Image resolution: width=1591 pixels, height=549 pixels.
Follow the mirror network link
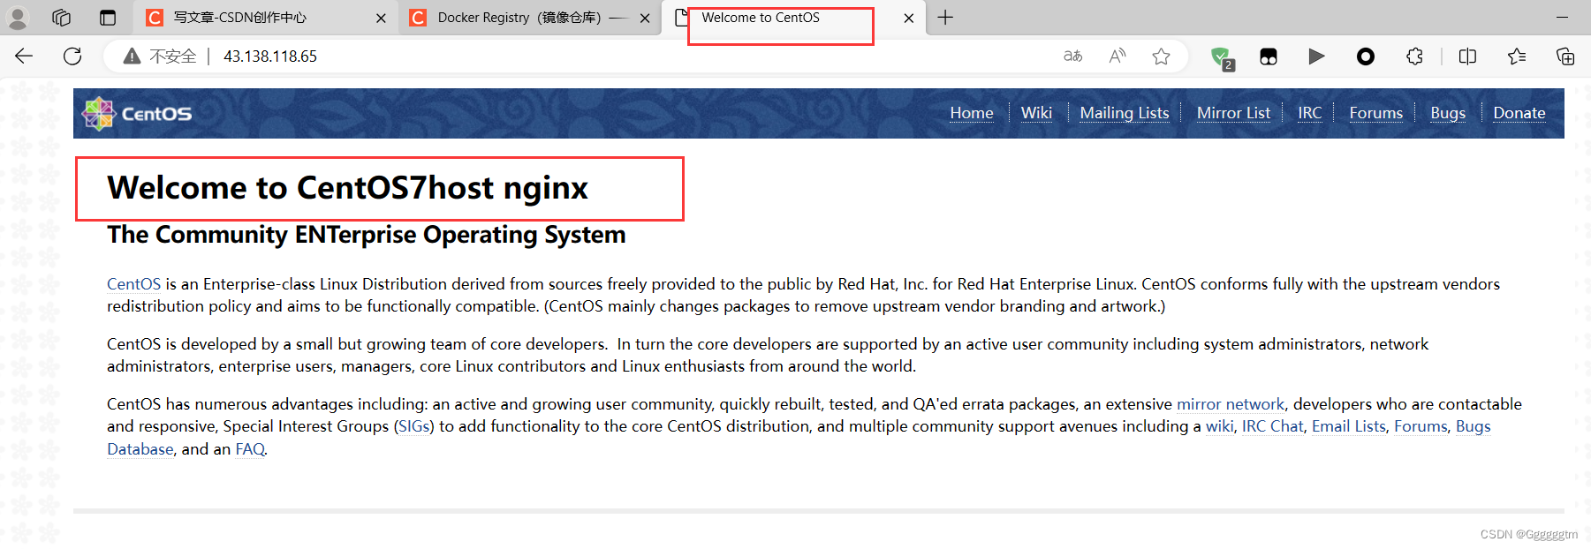(x=1231, y=404)
